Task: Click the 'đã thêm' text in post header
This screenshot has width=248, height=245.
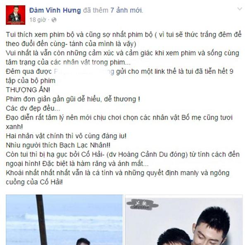Action: pyautogui.click(x=95, y=10)
